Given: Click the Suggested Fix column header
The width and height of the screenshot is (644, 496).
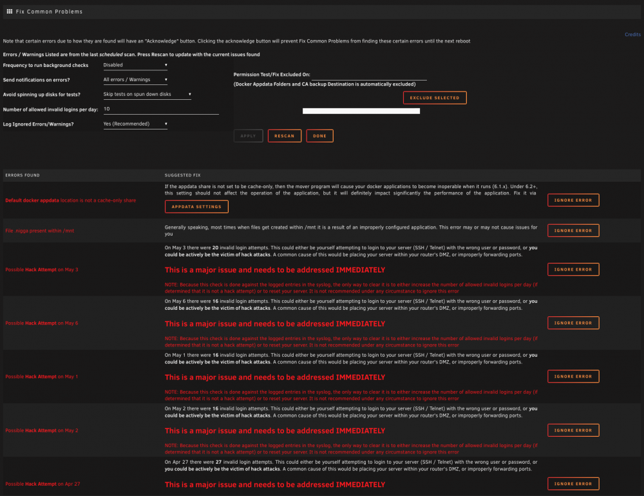Looking at the screenshot, I should [183, 175].
